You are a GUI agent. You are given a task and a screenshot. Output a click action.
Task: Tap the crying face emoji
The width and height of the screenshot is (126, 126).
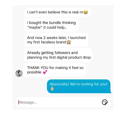[x=86, y=12]
